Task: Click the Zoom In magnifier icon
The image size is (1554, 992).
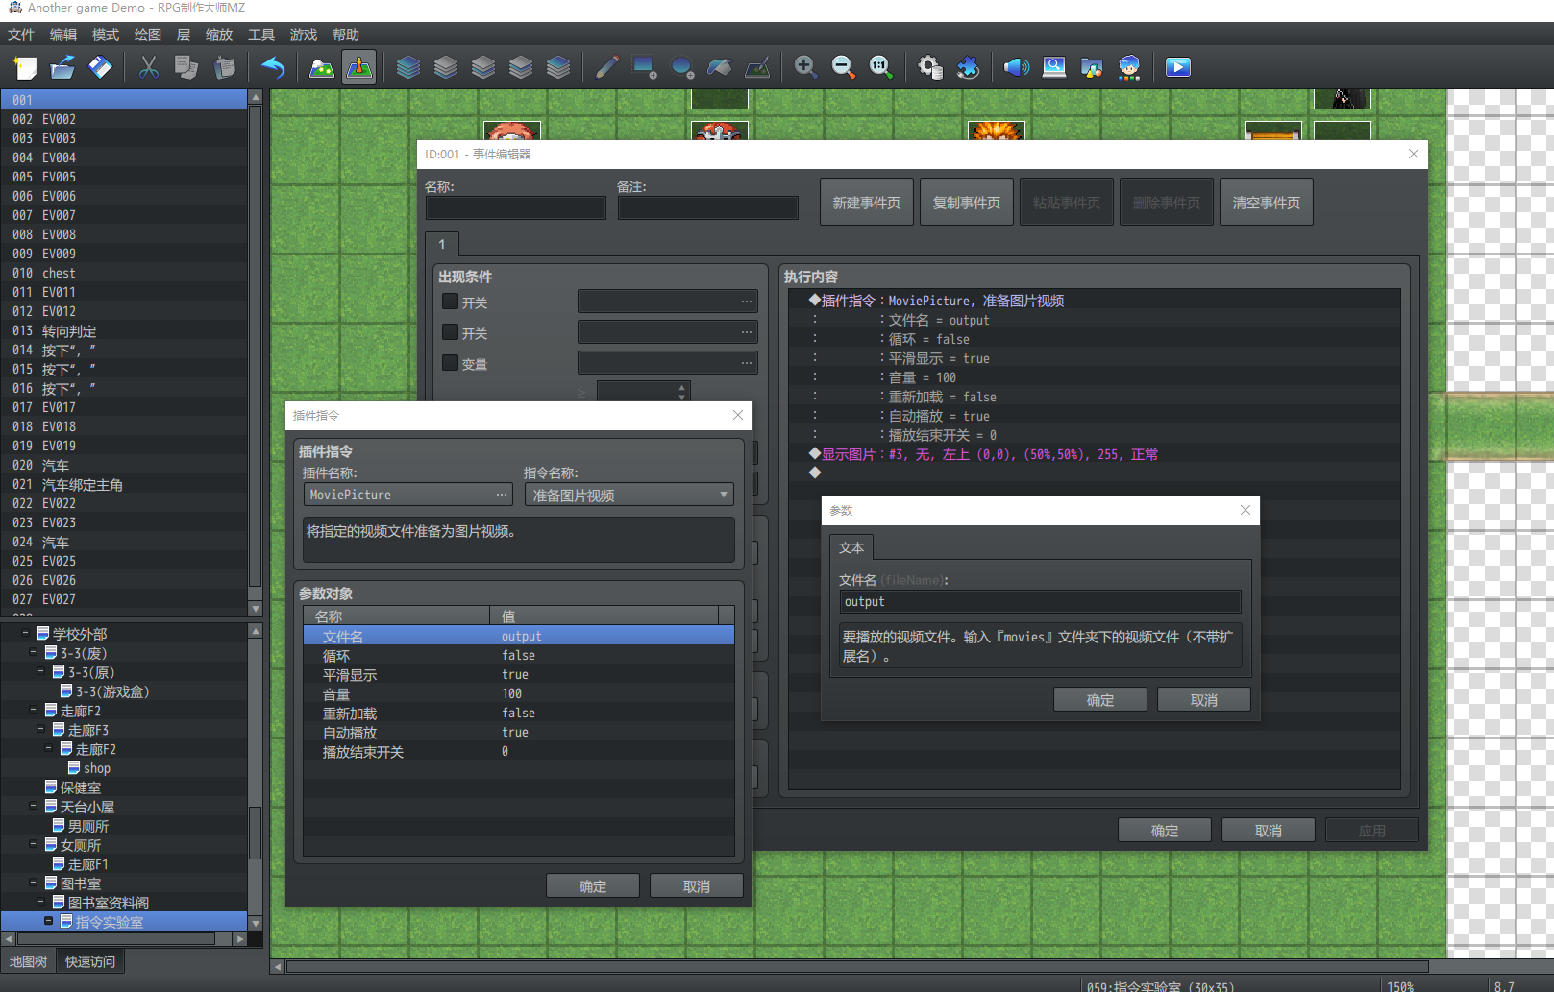Action: pyautogui.click(x=805, y=67)
